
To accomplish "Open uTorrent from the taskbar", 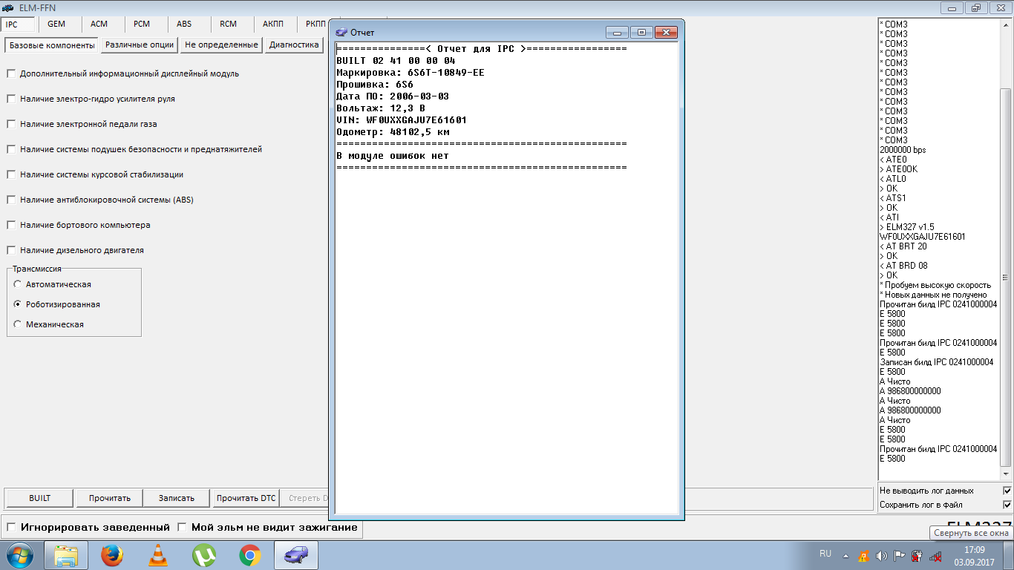I will (x=204, y=555).
